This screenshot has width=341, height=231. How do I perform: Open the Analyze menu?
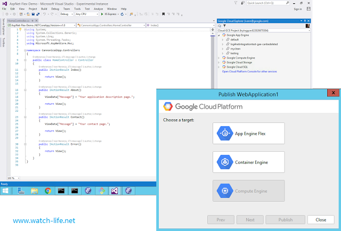pos(98,9)
